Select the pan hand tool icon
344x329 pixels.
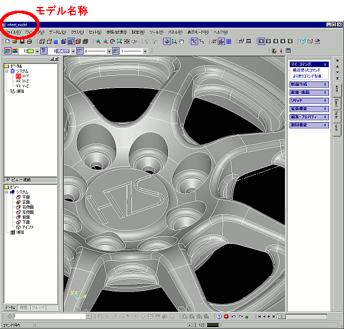click(x=181, y=41)
